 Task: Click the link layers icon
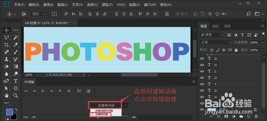pyautogui.click(x=211, y=116)
